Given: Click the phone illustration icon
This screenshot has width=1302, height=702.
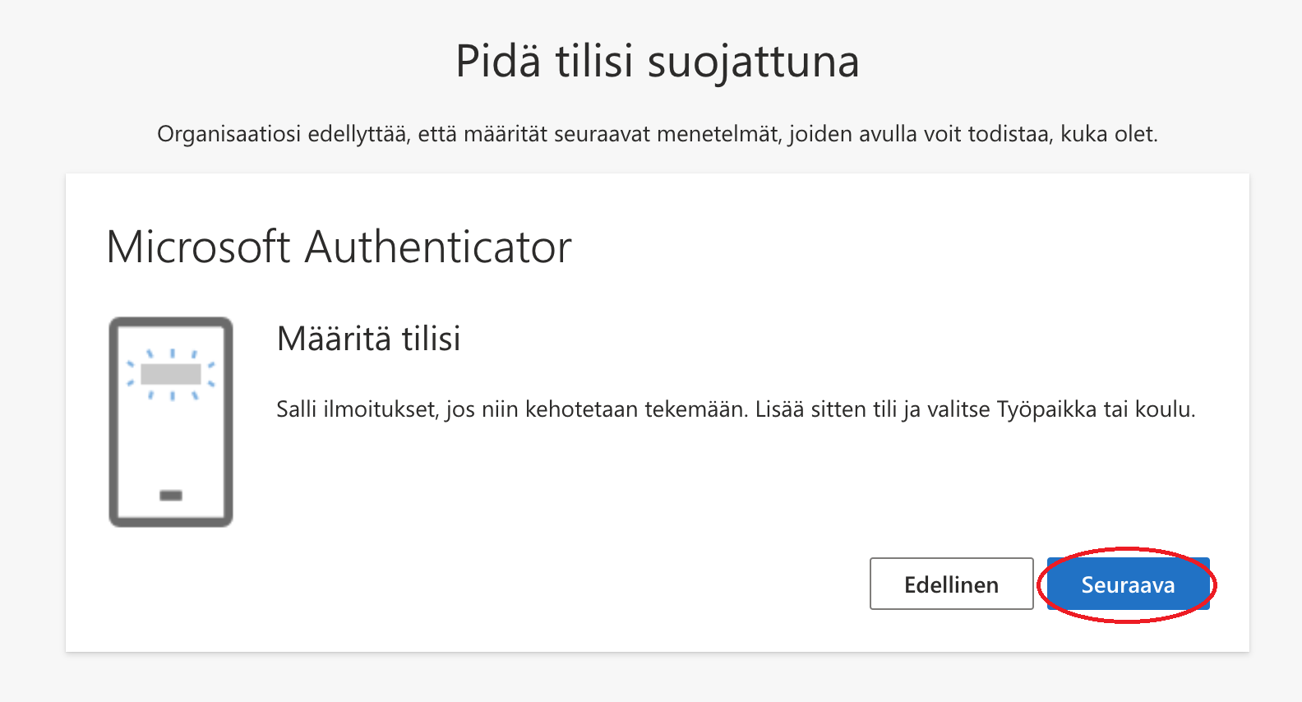Looking at the screenshot, I should [x=171, y=422].
